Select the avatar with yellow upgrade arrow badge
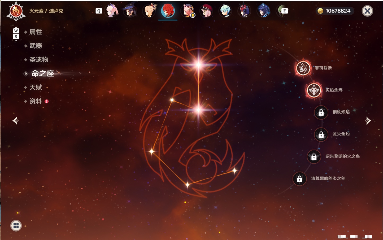 click(188, 11)
